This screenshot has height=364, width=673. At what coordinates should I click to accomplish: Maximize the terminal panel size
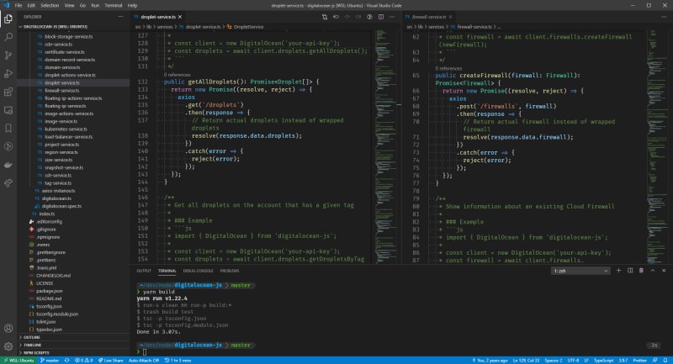tap(653, 271)
